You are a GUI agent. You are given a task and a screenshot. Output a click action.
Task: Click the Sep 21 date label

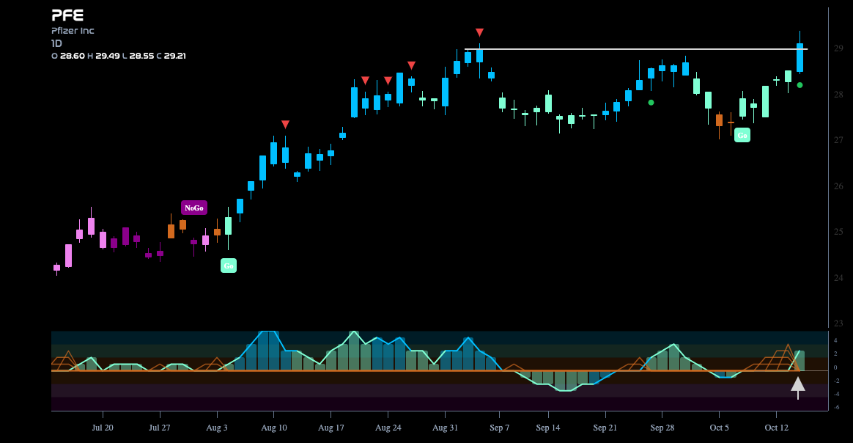click(x=605, y=428)
